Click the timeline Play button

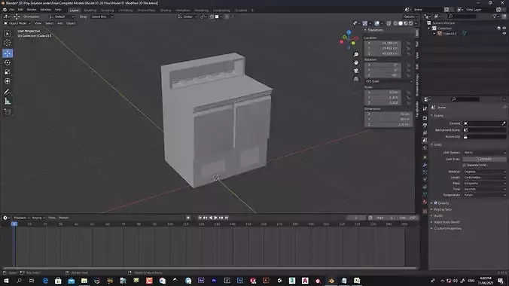(x=216, y=218)
